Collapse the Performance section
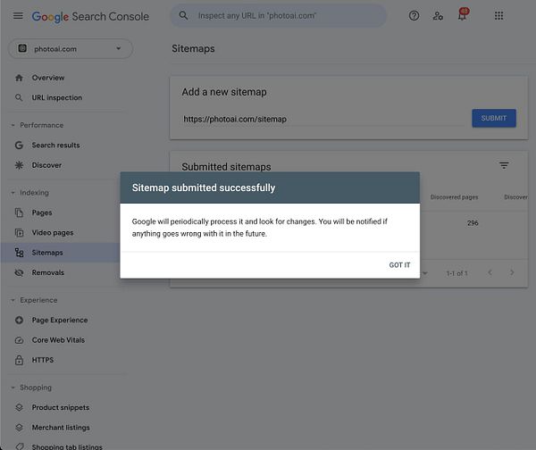This screenshot has height=450, width=536. [13, 125]
